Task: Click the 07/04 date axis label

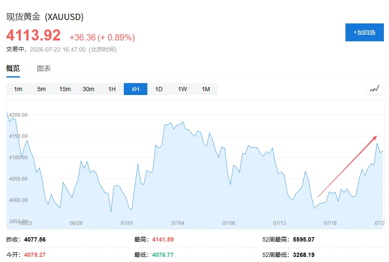Action: pyautogui.click(x=178, y=223)
